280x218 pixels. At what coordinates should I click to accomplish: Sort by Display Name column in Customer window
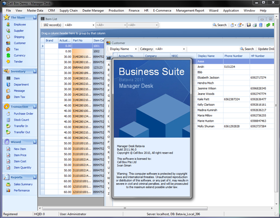[x=210, y=56]
